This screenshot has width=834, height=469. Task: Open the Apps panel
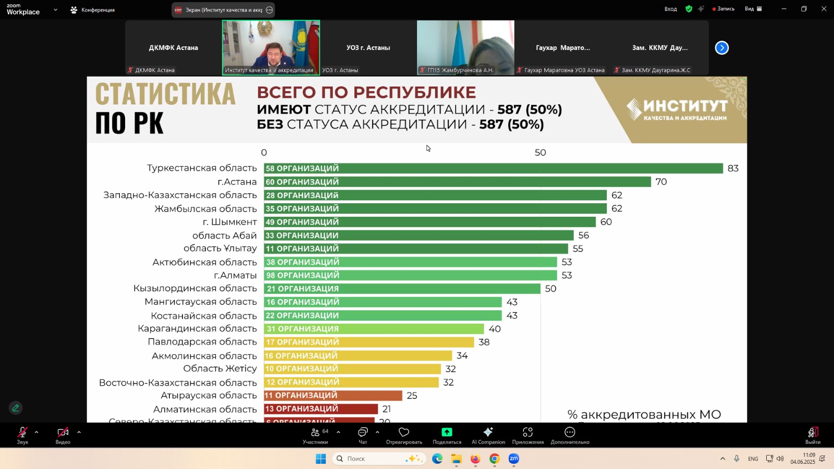click(528, 435)
